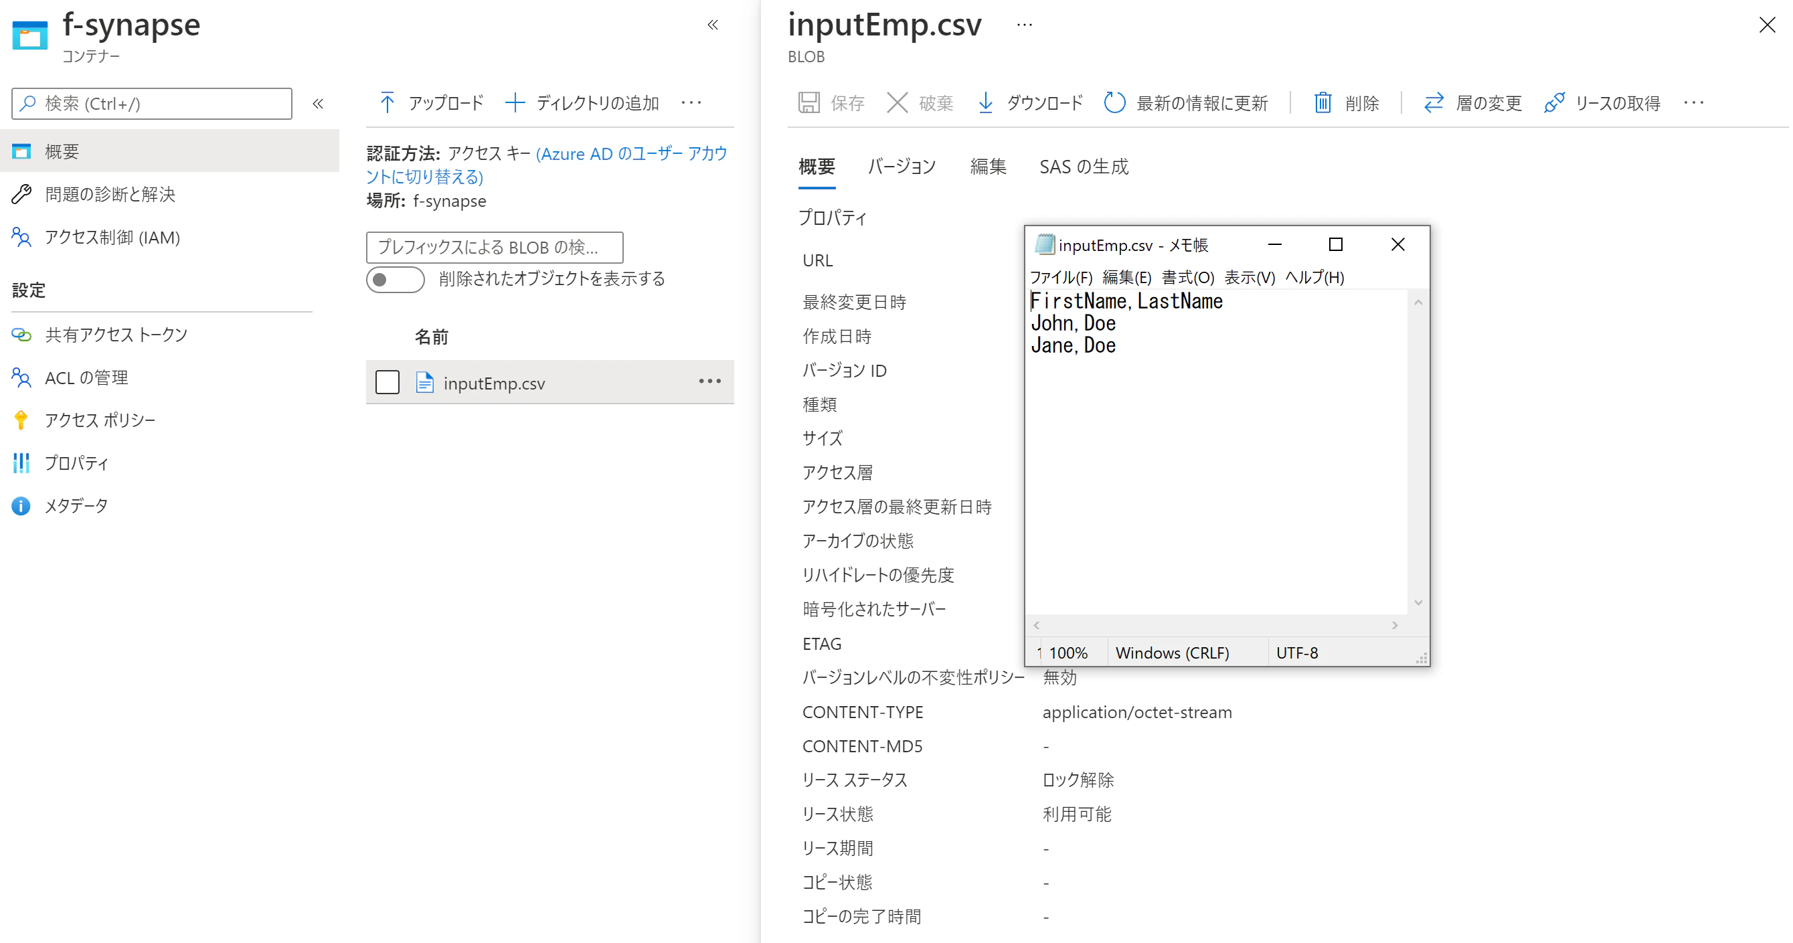This screenshot has width=1793, height=943.
Task: Open 概要 in the container menu
Action: coord(170,151)
